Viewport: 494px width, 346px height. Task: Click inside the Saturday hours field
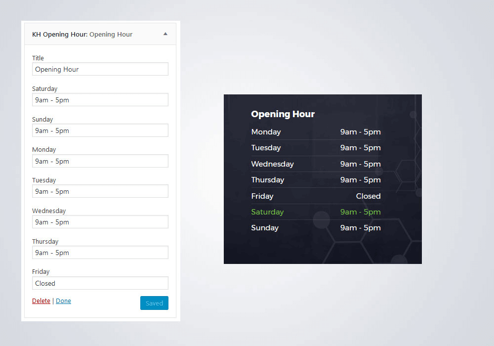click(x=100, y=99)
